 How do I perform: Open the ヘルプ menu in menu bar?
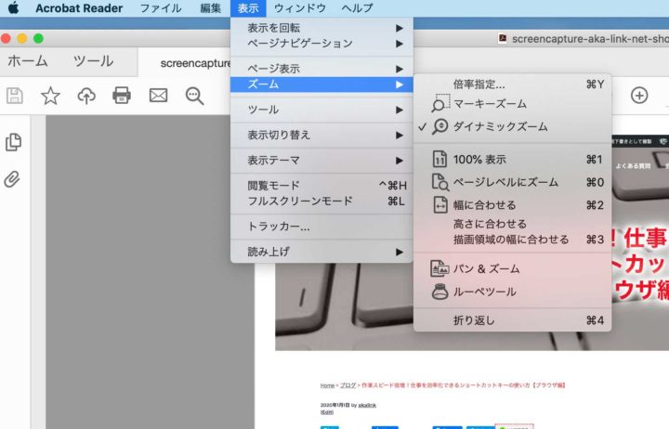[x=357, y=8]
